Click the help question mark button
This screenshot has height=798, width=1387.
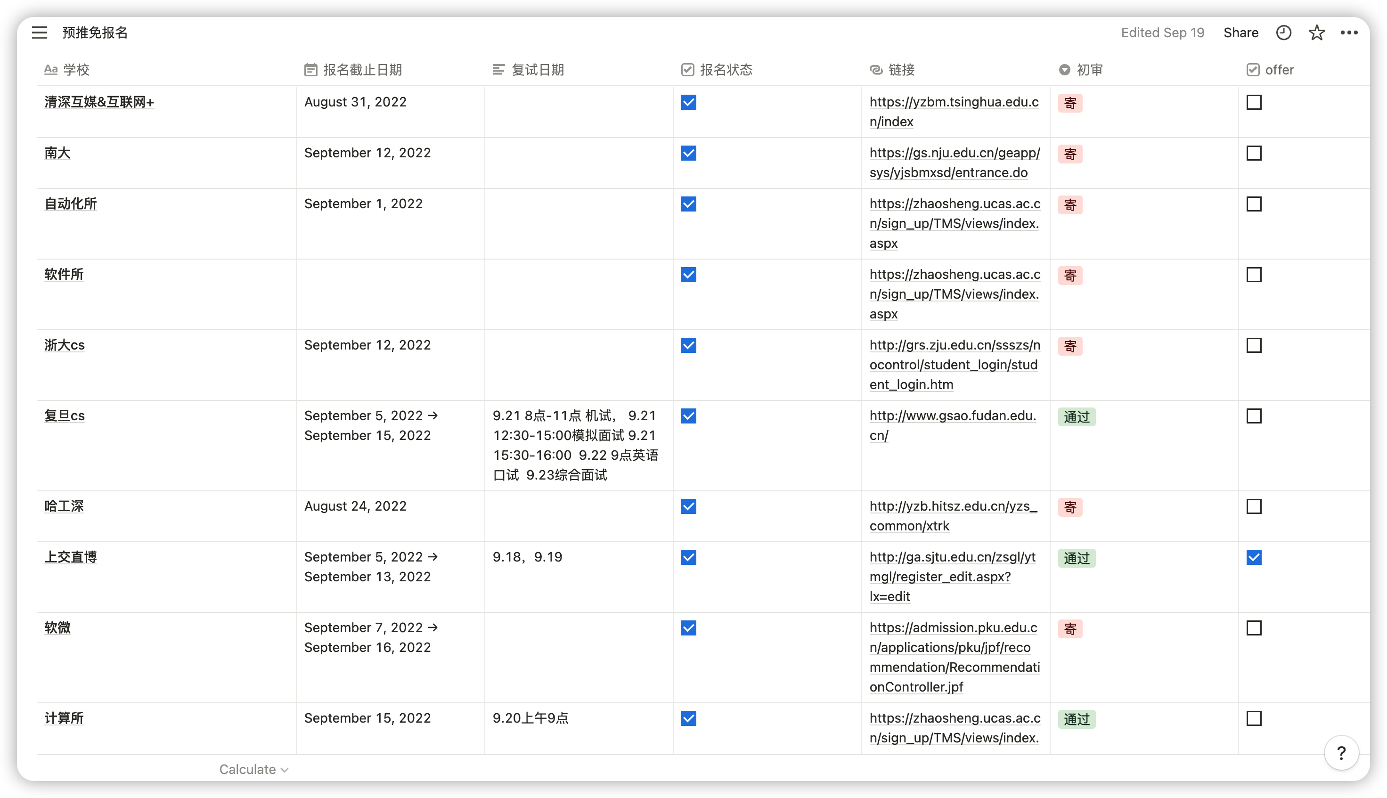[1341, 752]
